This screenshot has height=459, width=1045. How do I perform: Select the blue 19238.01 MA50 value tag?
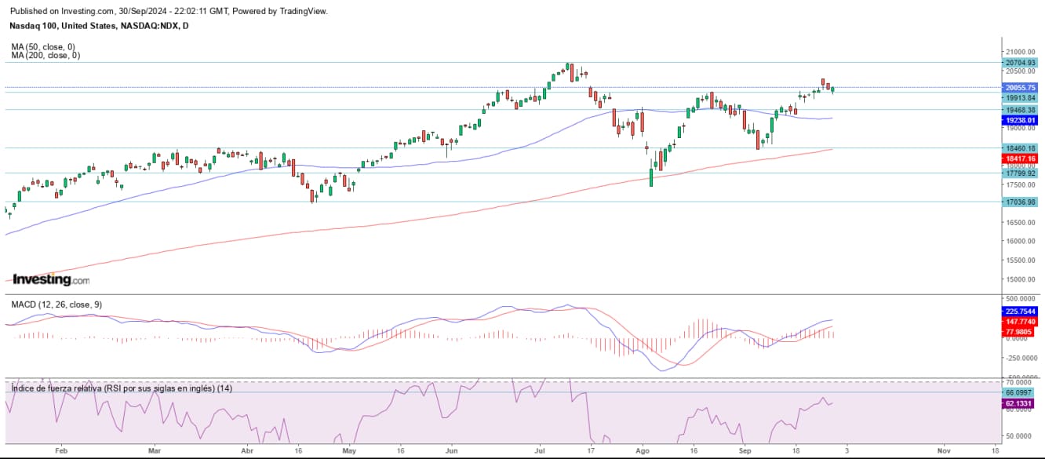point(1020,122)
